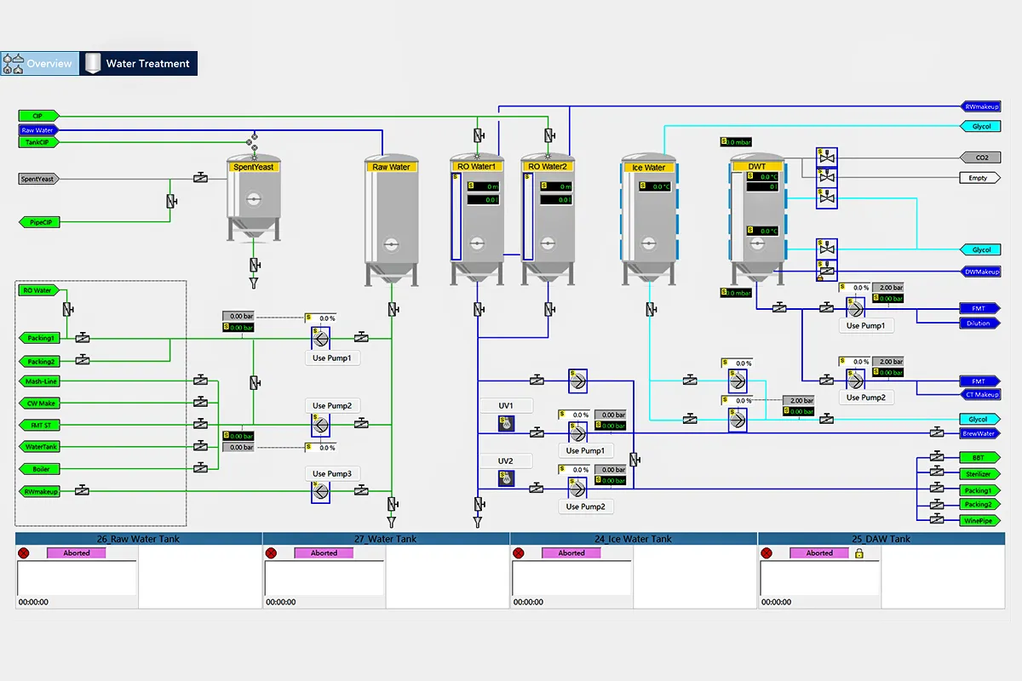
Task: Open the CW Make line valve
Action: [200, 402]
